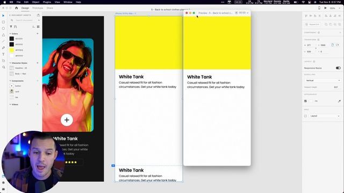This screenshot has height=193, width=344.
Task: Open the Scrolling Vertical dropdown
Action: coord(322,80)
